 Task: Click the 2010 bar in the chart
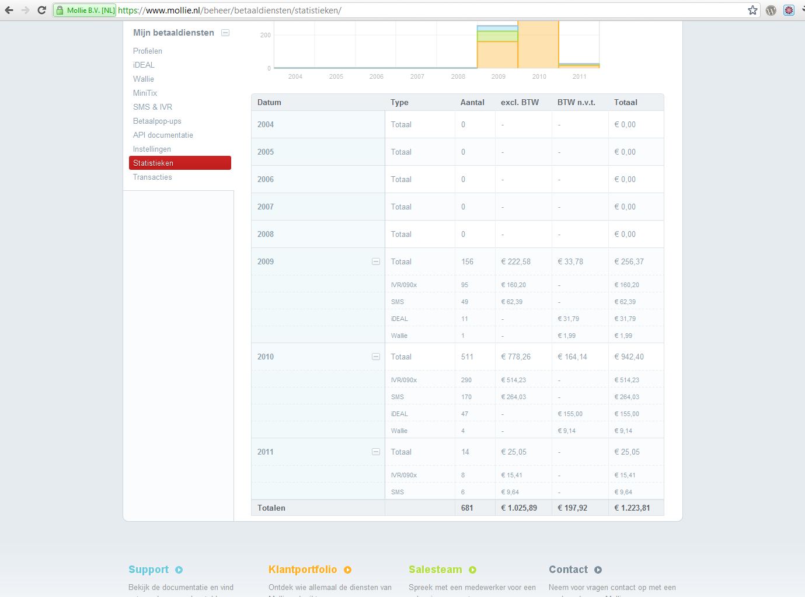click(x=538, y=45)
